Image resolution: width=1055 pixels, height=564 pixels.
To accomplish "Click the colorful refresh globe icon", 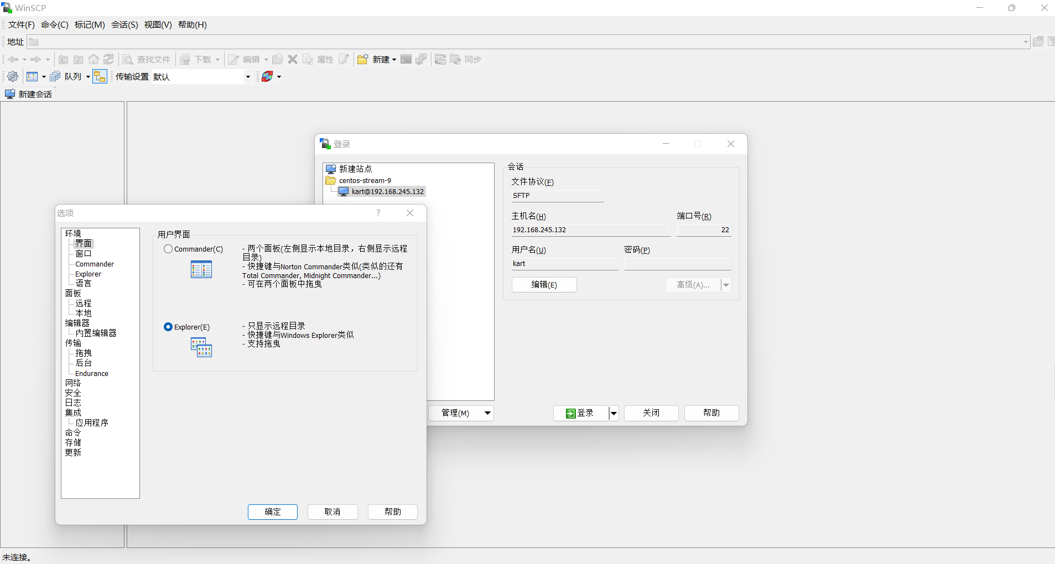I will pos(267,77).
